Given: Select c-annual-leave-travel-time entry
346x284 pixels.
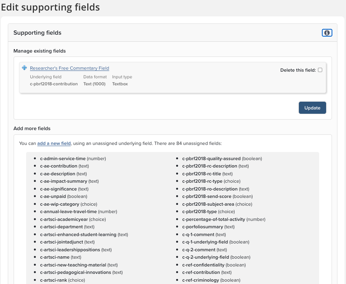Looking at the screenshot, I should pyautogui.click(x=68, y=212).
